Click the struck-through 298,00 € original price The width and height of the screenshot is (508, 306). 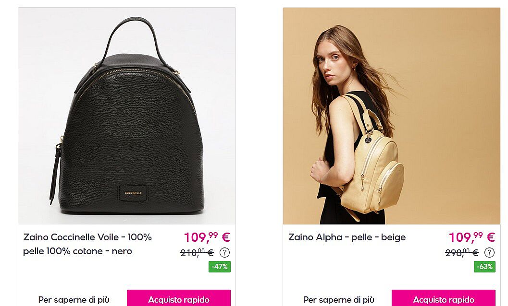point(462,252)
